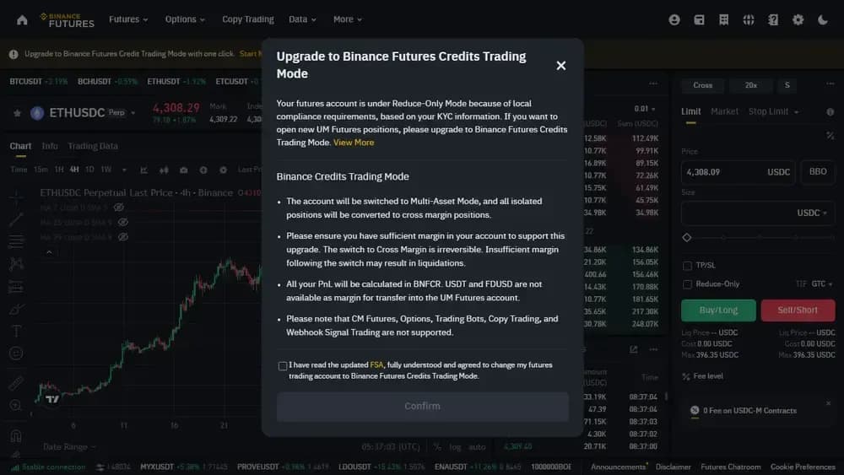
Task: Open the globe language icon
Action: tap(748, 20)
